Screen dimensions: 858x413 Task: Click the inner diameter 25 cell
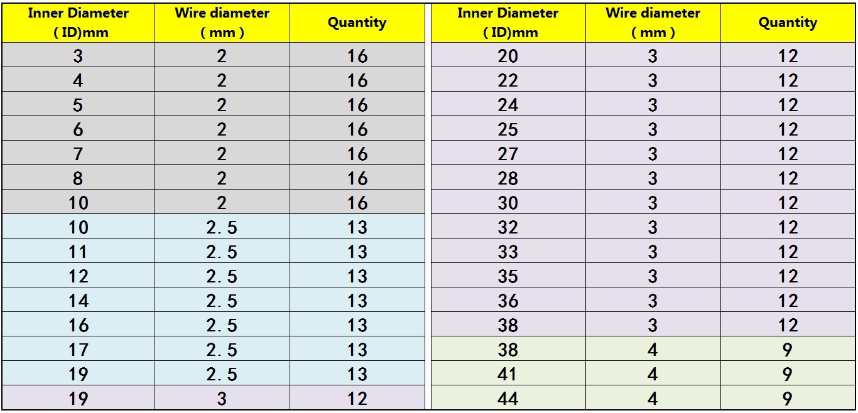[x=508, y=129]
